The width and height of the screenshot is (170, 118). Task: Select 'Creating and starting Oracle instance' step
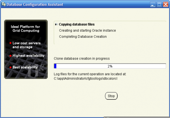(87, 30)
